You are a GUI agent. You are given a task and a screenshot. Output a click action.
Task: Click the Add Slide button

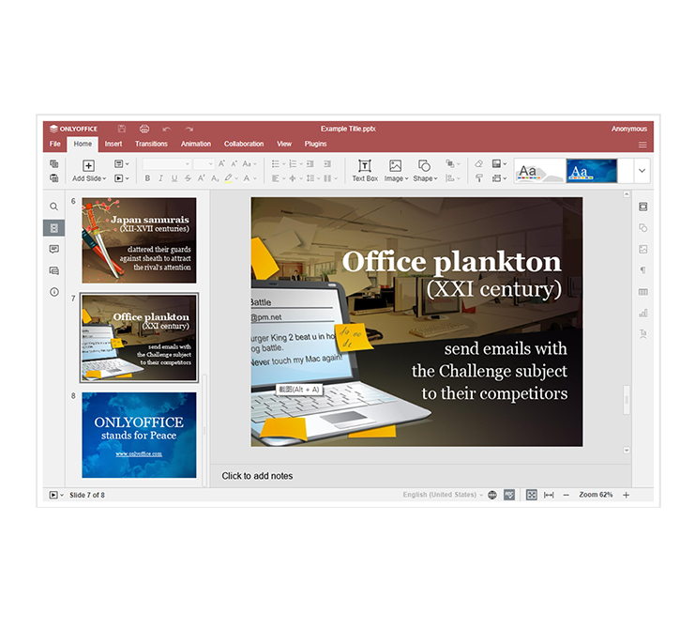[88, 166]
